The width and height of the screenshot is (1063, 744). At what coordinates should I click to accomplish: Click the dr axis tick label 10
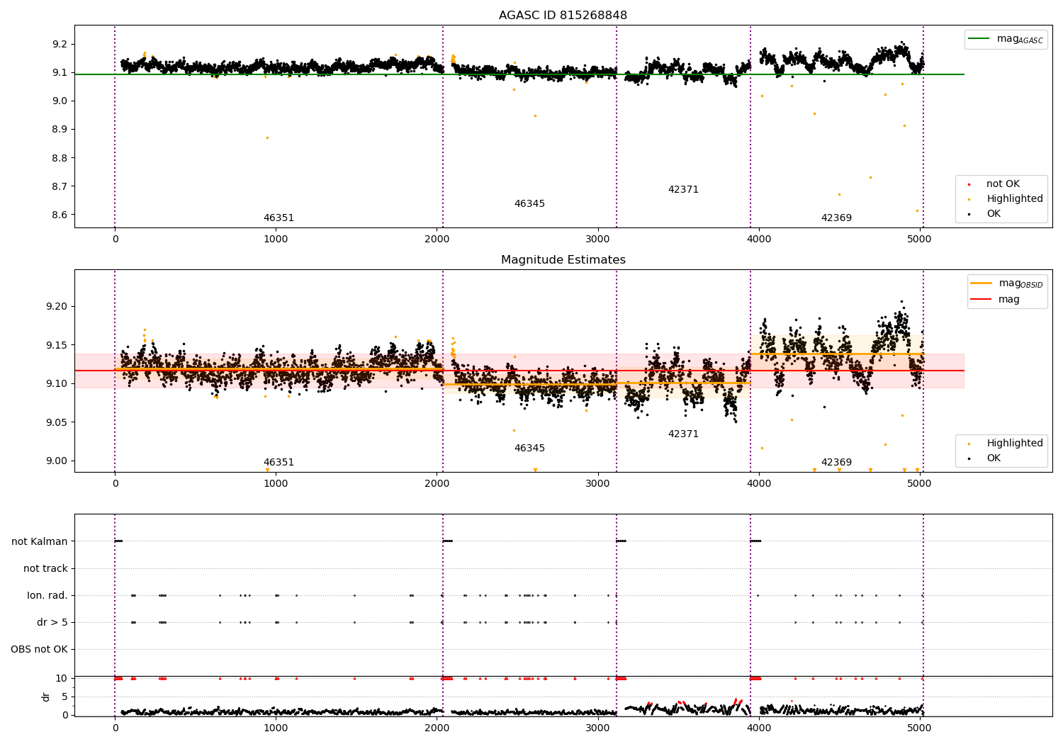pyautogui.click(x=62, y=679)
